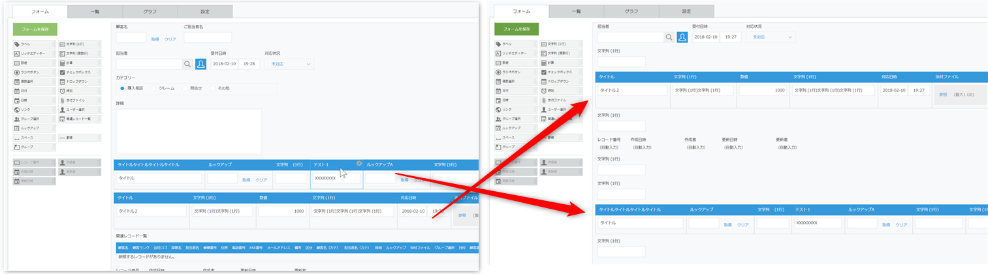Click 19:27 time field under 受付日時, right panel
The height and width of the screenshot is (274, 988).
(730, 37)
